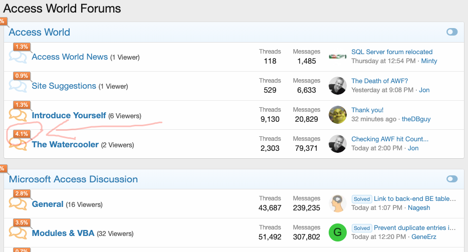The width and height of the screenshot is (468, 252).
Task: Click the Minty username link
Action: pos(429,61)
